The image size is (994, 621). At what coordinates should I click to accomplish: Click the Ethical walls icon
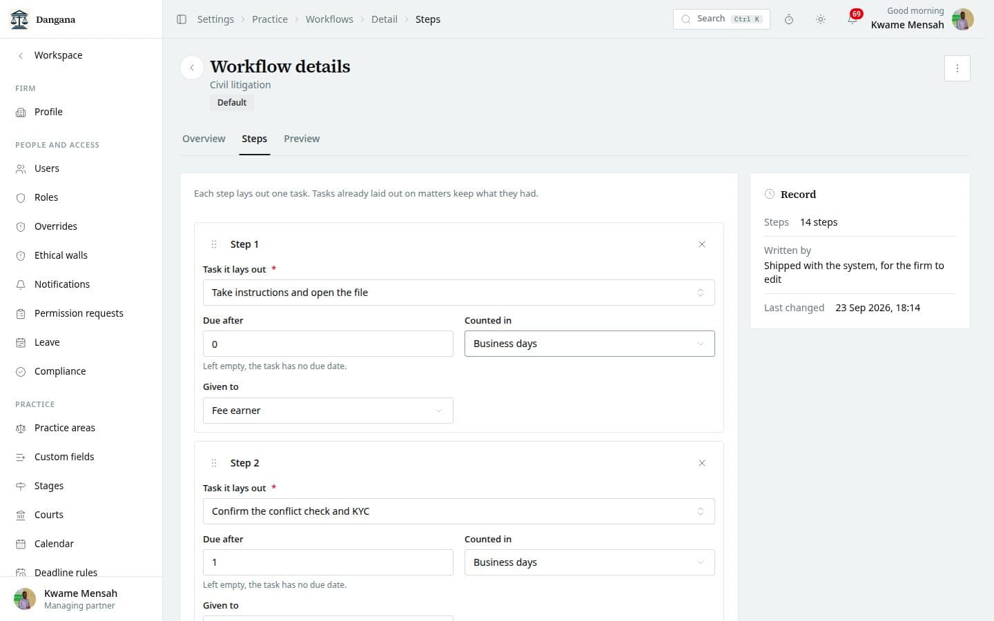tap(21, 255)
